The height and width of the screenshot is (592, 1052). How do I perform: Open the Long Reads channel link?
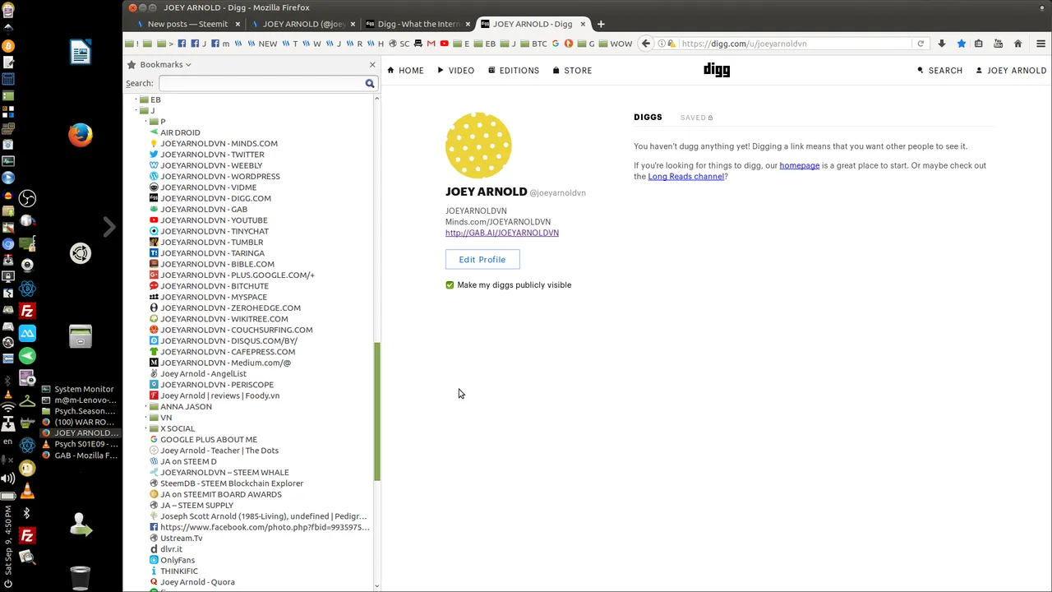pos(686,176)
